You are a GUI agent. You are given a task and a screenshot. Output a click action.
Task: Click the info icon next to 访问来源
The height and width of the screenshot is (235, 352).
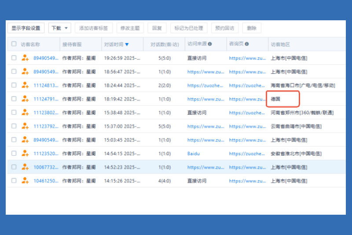pos(210,44)
